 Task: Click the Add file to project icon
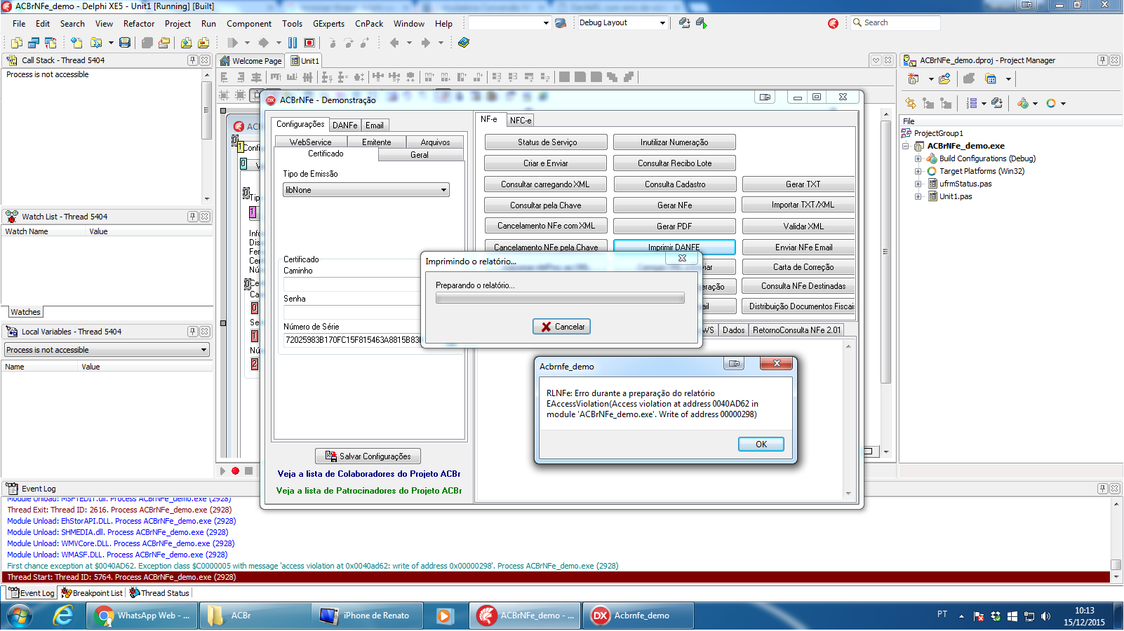pos(187,43)
